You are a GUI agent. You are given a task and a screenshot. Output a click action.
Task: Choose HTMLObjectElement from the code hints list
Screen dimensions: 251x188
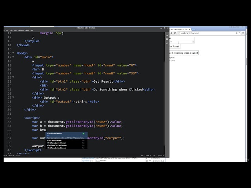[67, 140]
